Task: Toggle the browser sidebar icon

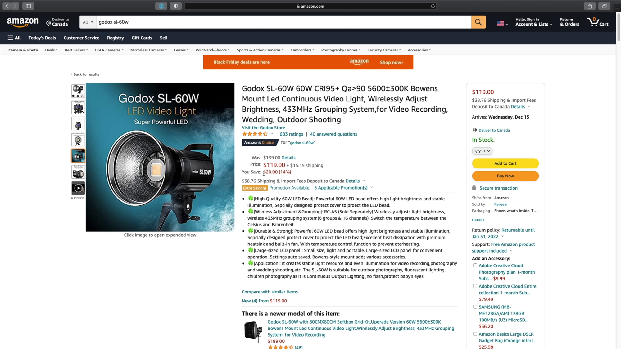Action: point(28,6)
